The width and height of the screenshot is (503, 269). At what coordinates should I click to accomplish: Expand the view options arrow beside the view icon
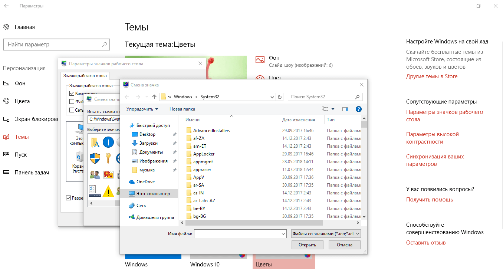click(333, 109)
